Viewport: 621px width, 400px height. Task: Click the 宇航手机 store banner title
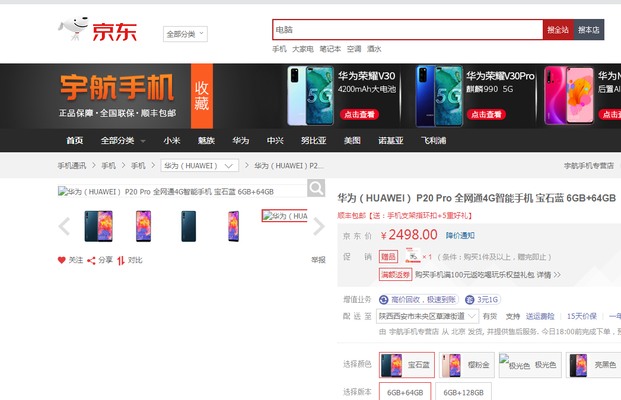click(x=117, y=88)
